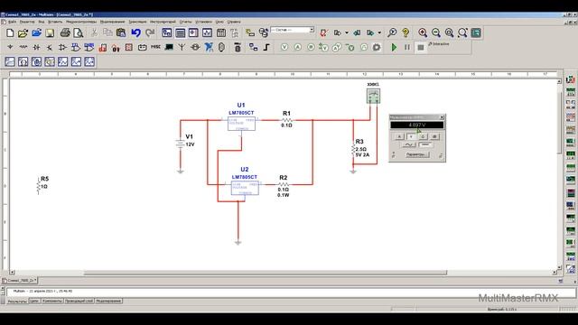Close the multimeter window

click(442, 117)
